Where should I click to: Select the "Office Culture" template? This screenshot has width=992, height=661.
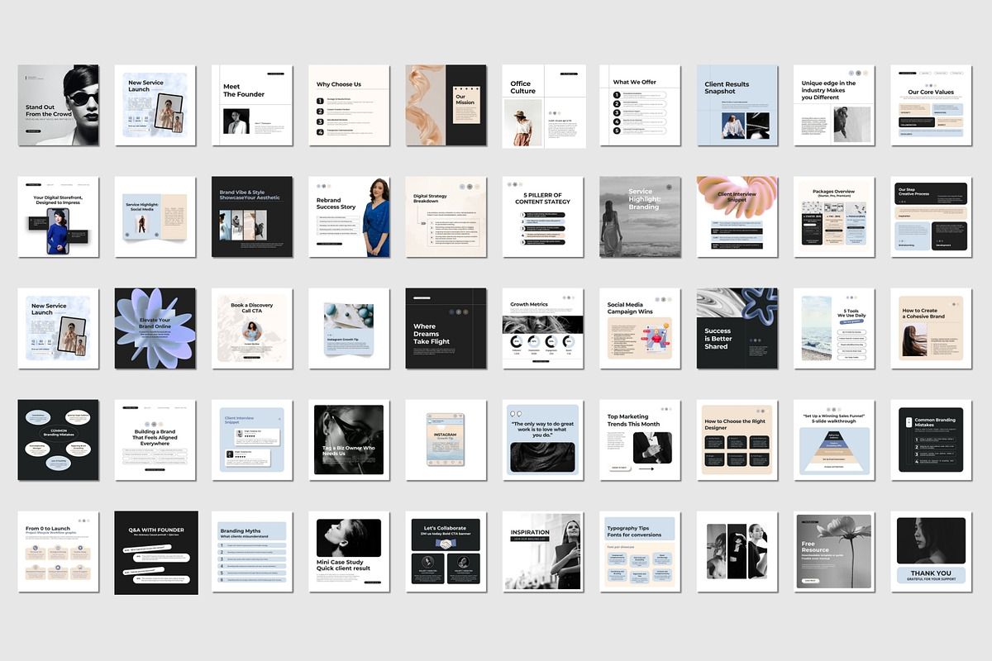pos(543,105)
